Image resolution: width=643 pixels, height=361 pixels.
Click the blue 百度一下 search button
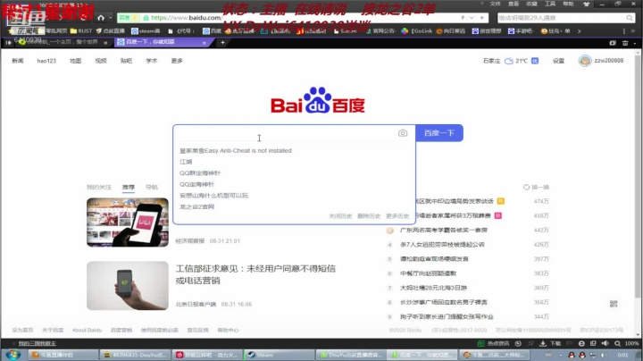pos(439,133)
